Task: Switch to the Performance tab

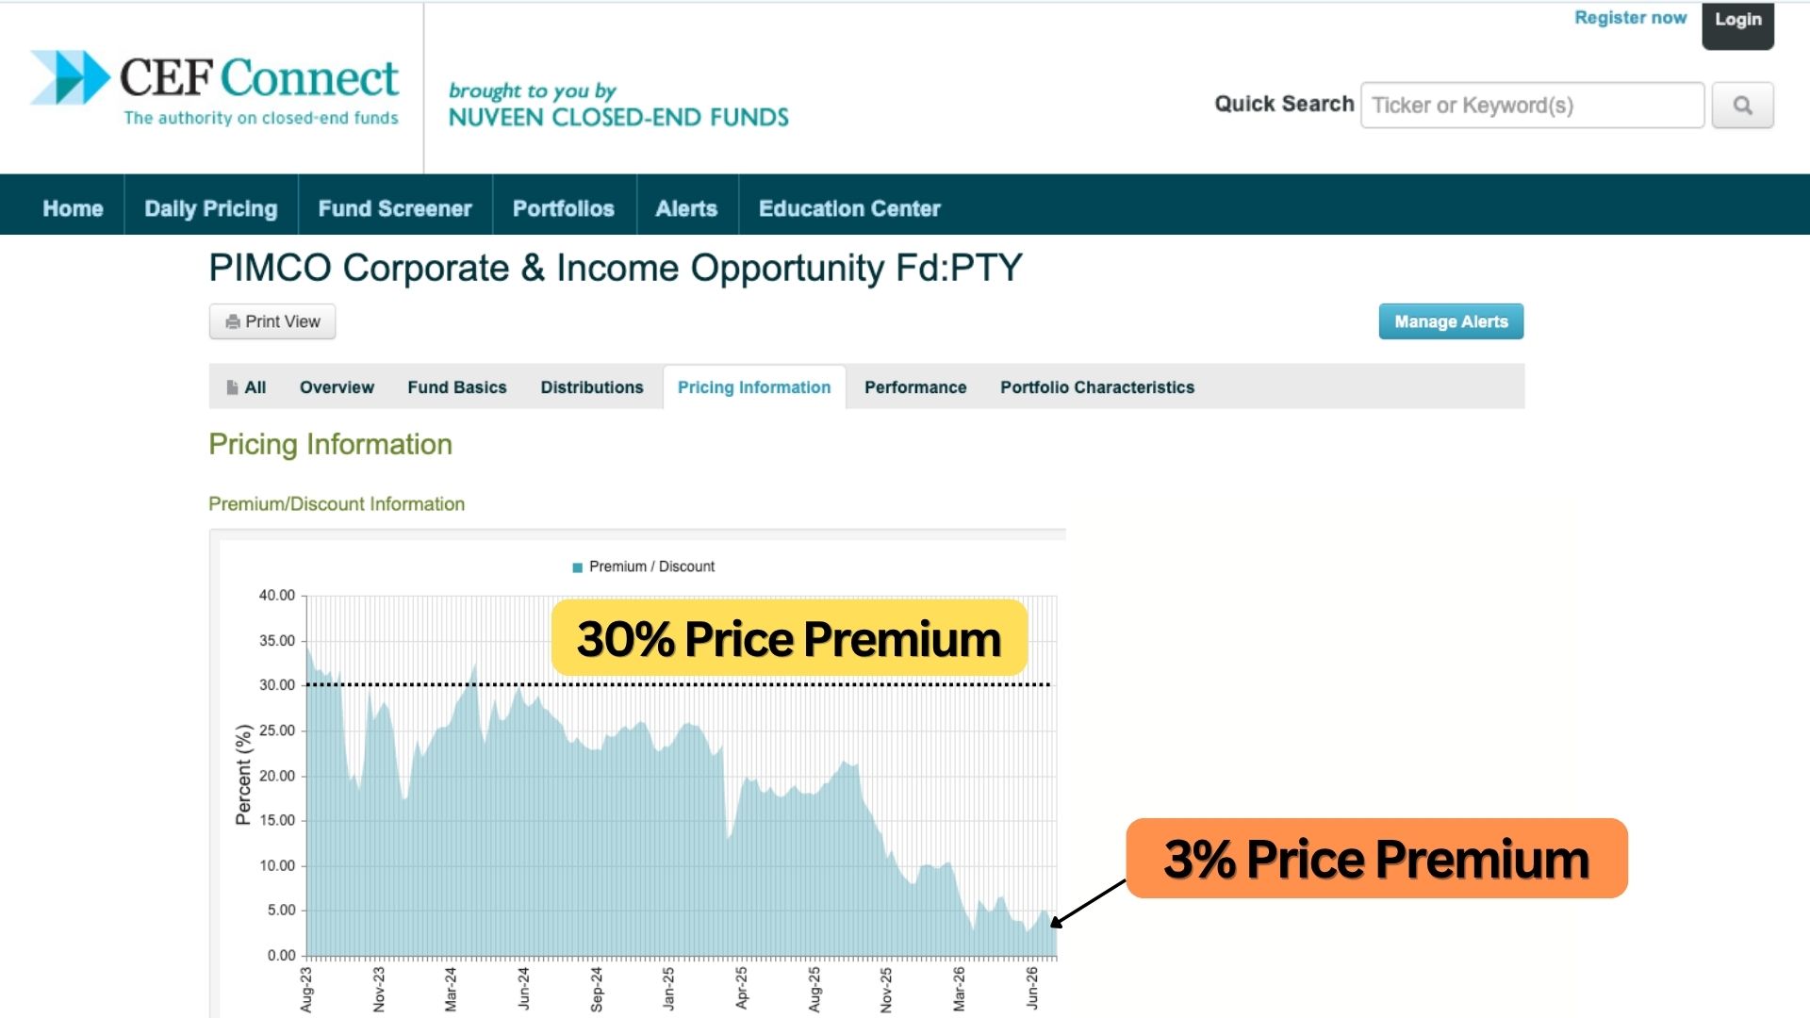Action: click(915, 387)
